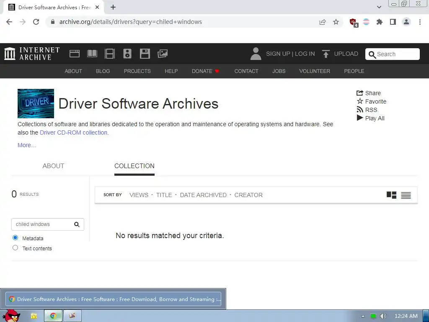
Task: Expand description with More... link
Action: coord(26,145)
